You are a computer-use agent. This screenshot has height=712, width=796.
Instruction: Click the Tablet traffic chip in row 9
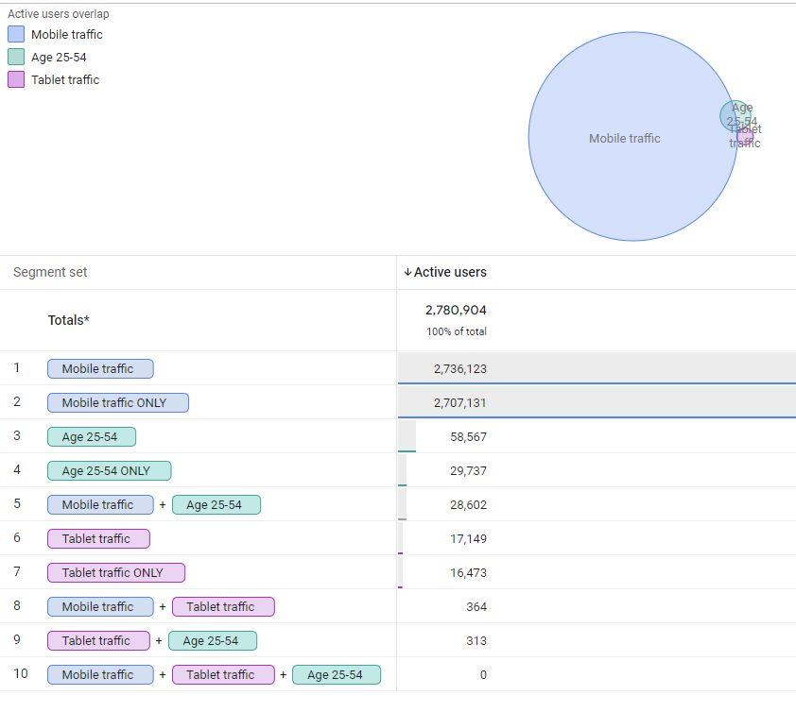[98, 640]
